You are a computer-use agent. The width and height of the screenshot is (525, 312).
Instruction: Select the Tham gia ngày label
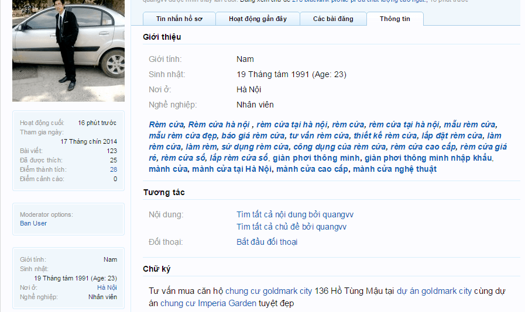pyautogui.click(x=42, y=132)
